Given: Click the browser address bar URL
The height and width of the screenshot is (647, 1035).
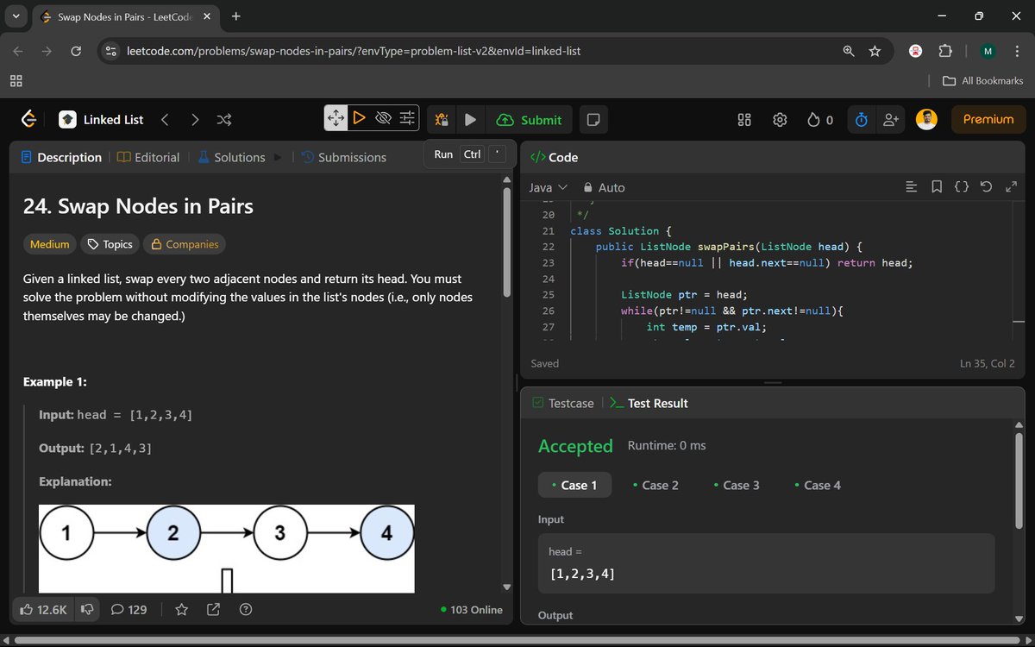Looking at the screenshot, I should point(355,51).
